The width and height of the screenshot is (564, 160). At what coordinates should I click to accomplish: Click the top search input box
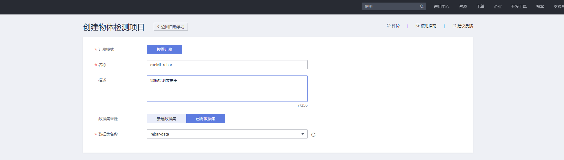[390, 6]
